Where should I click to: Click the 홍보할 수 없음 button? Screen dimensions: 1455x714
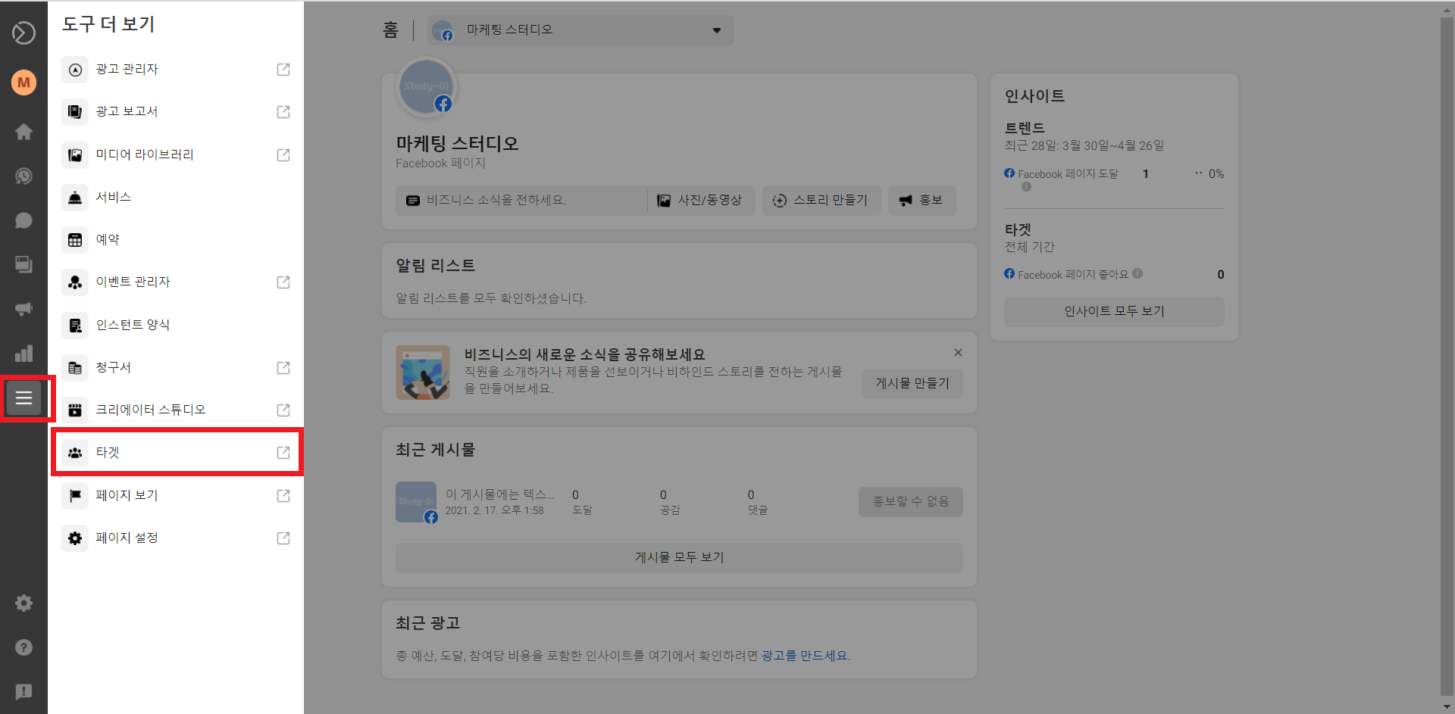point(911,501)
